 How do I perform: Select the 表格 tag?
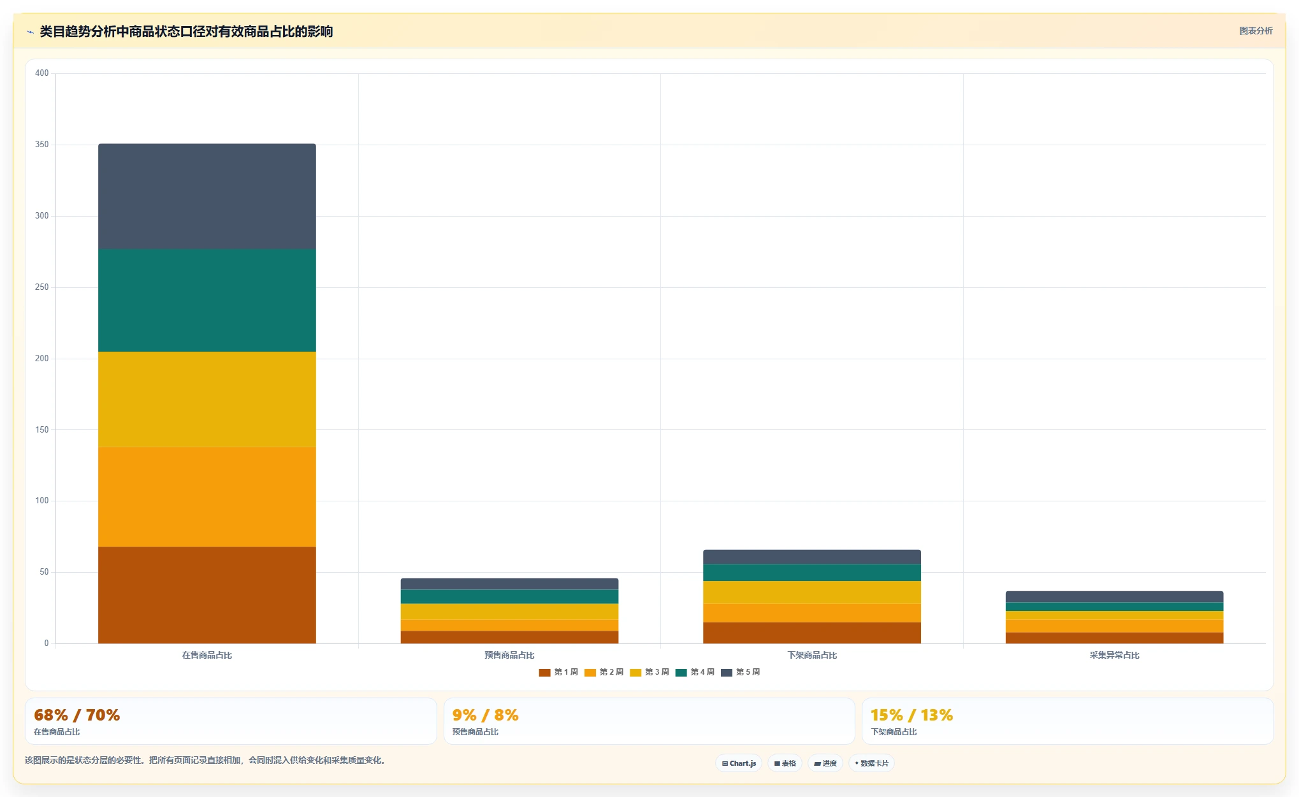point(785,763)
